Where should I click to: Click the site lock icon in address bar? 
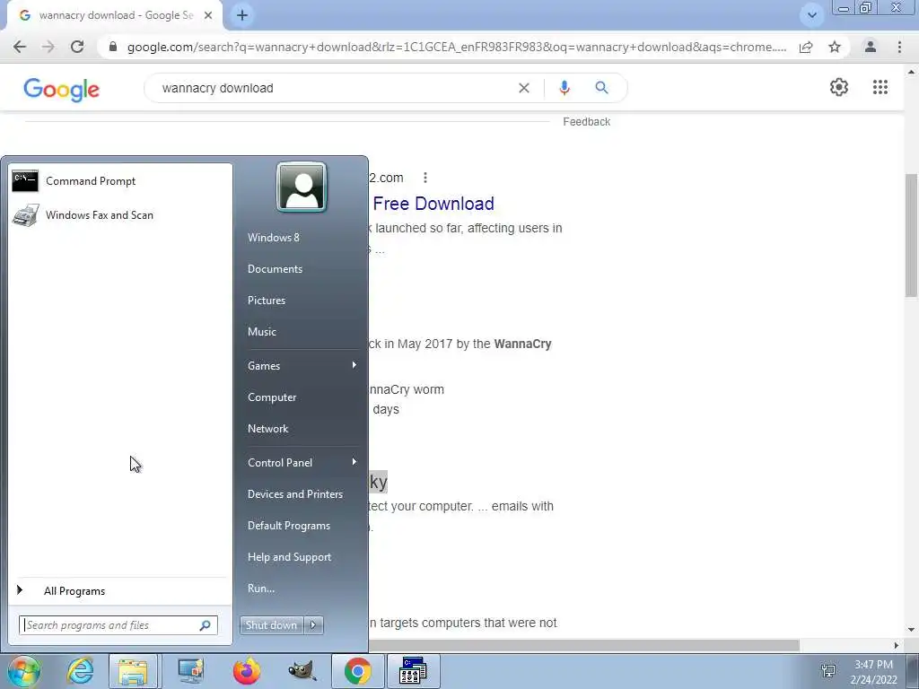(113, 47)
